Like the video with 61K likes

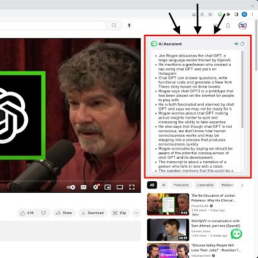click(x=28, y=213)
